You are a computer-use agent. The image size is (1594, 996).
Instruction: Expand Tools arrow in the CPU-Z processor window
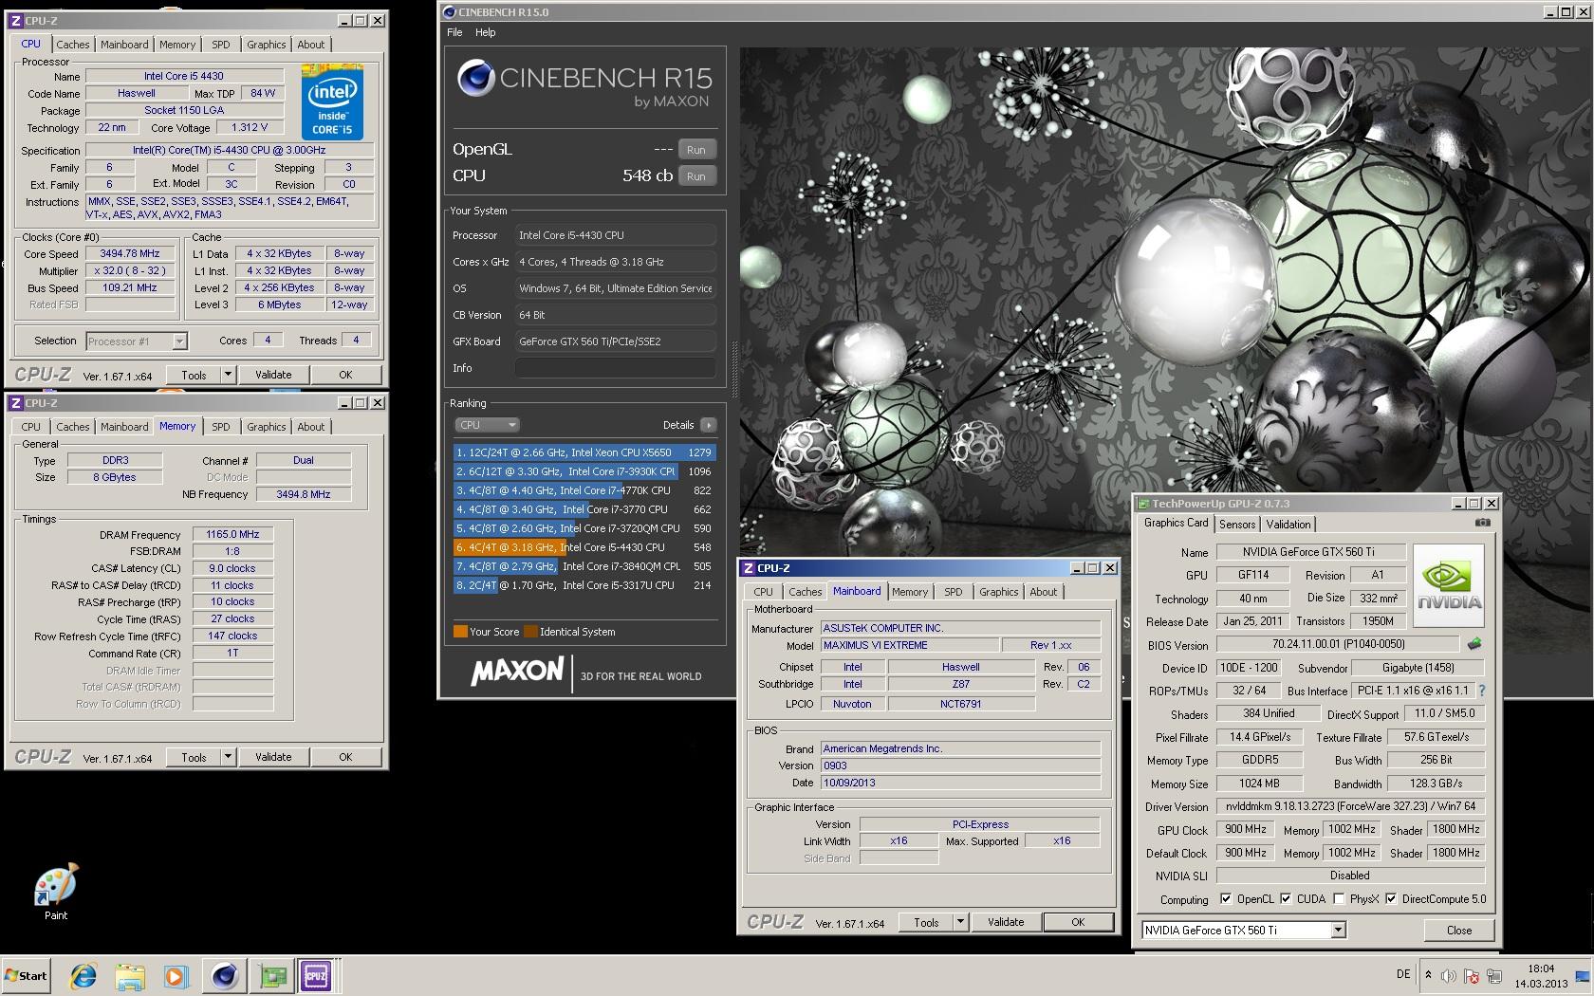[x=228, y=375]
